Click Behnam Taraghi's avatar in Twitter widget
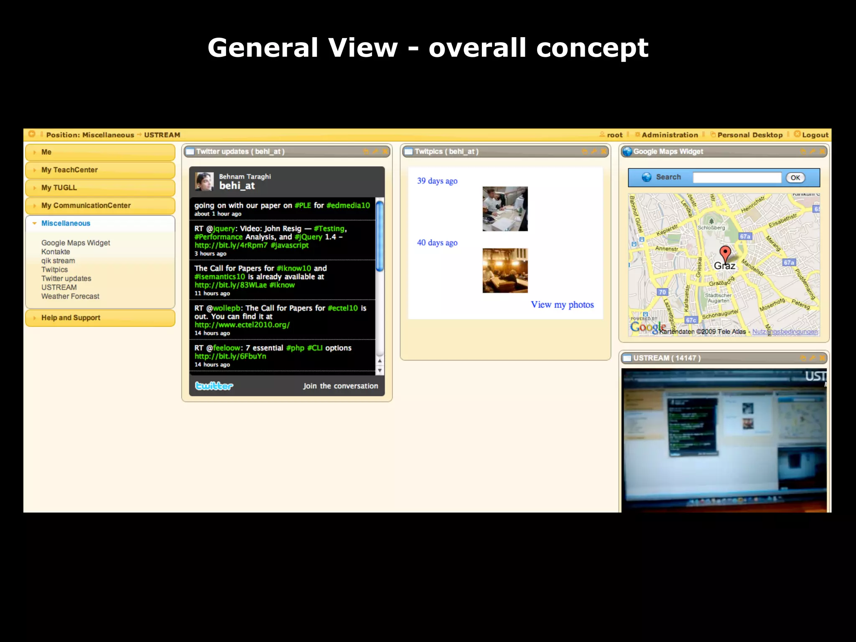The height and width of the screenshot is (642, 856). (204, 182)
